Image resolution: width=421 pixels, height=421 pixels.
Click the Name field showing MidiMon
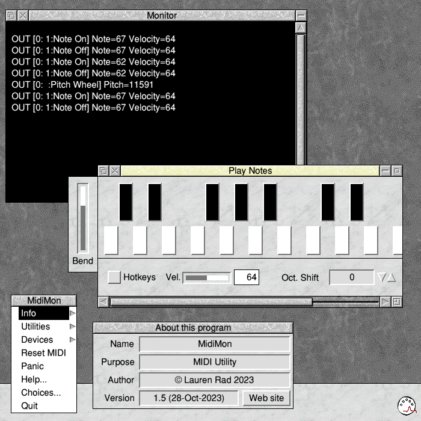pos(215,344)
